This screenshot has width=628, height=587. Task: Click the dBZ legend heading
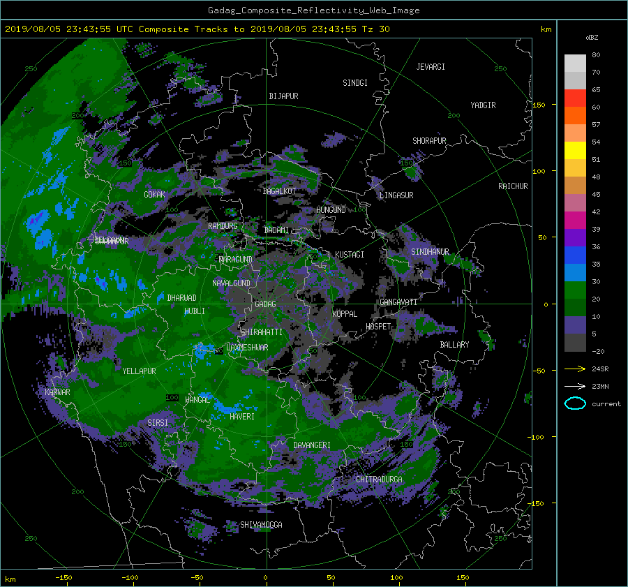tap(592, 37)
